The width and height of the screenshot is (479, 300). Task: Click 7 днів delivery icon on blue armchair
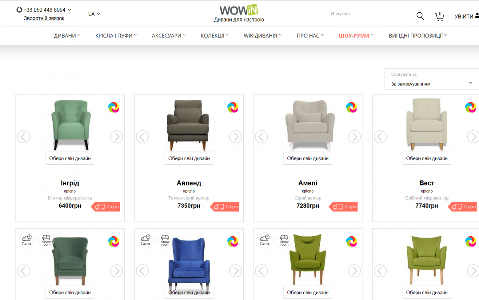pyautogui.click(x=145, y=240)
